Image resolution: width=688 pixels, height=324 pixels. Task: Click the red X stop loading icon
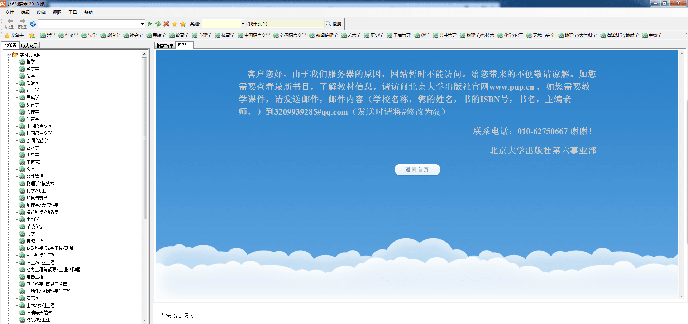[x=166, y=24]
